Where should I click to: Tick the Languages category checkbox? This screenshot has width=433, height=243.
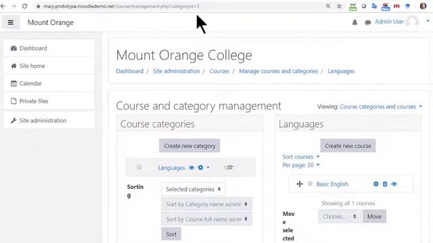tap(139, 167)
